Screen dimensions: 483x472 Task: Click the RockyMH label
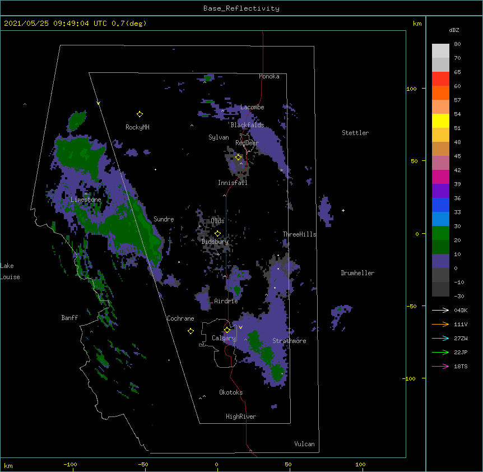tap(137, 127)
